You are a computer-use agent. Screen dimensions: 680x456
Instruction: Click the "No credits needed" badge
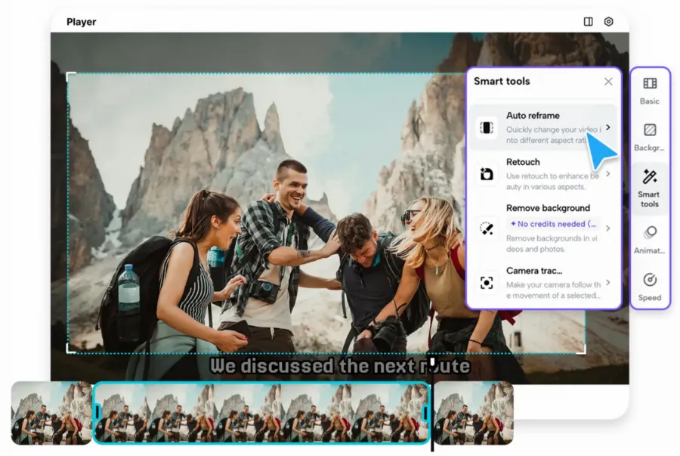point(555,224)
